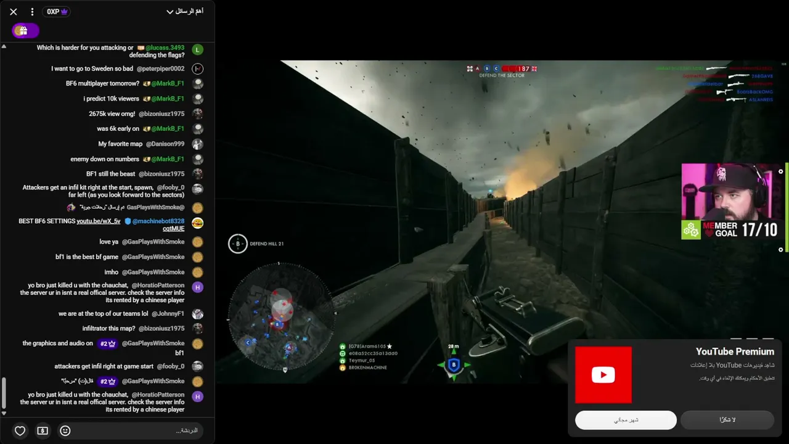
Task: Click the @peterpiper0002 username
Action: click(x=160, y=69)
